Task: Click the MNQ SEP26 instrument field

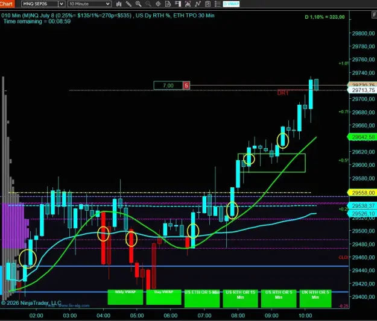Action: pyautogui.click(x=40, y=4)
